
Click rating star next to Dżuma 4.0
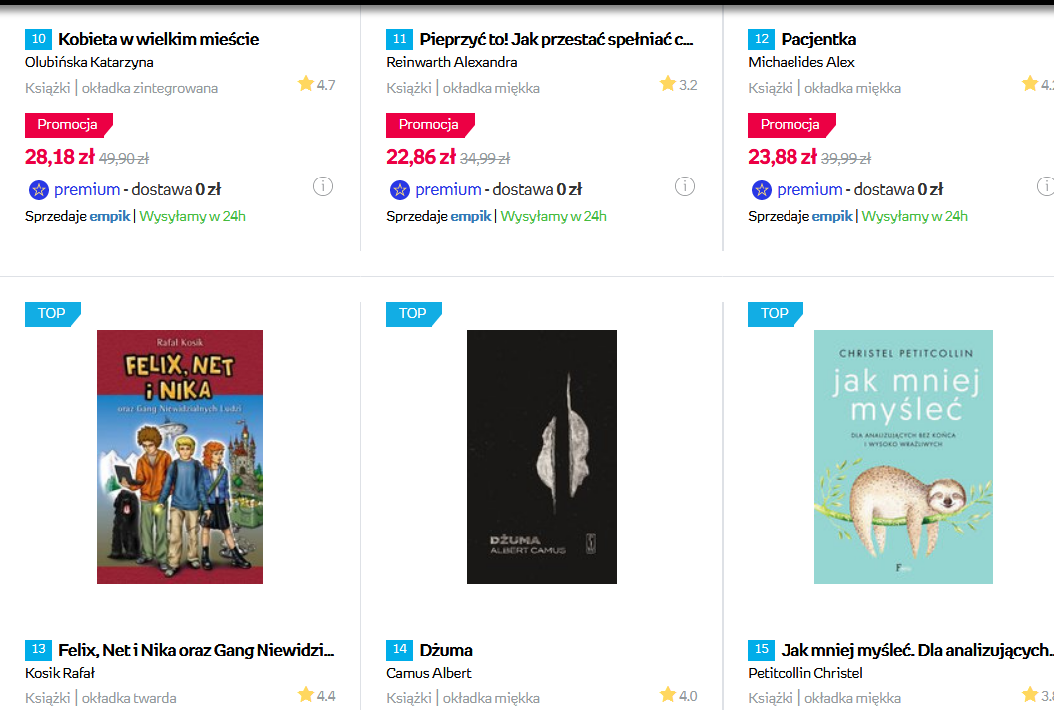(x=667, y=694)
